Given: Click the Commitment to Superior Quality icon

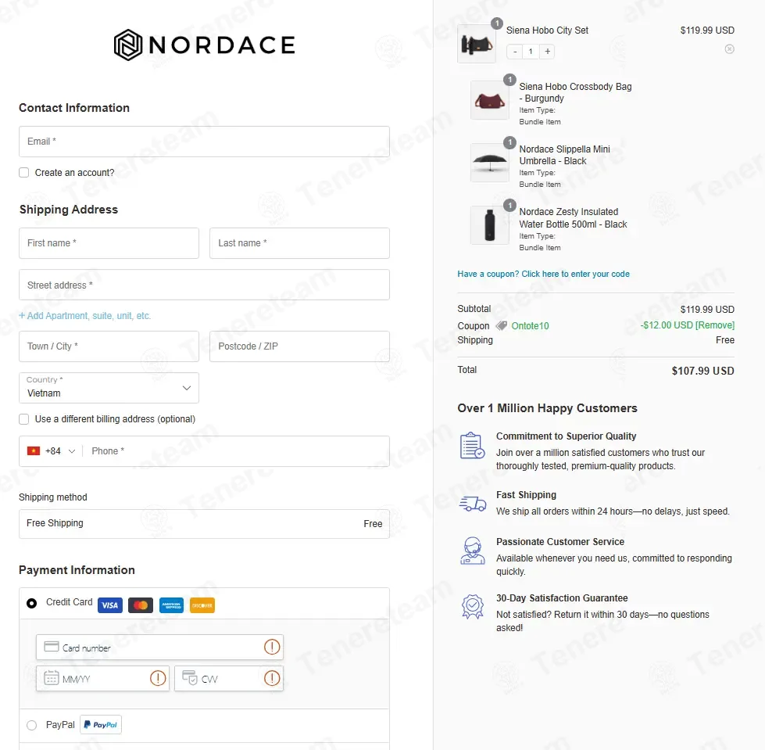Looking at the screenshot, I should click(x=472, y=445).
